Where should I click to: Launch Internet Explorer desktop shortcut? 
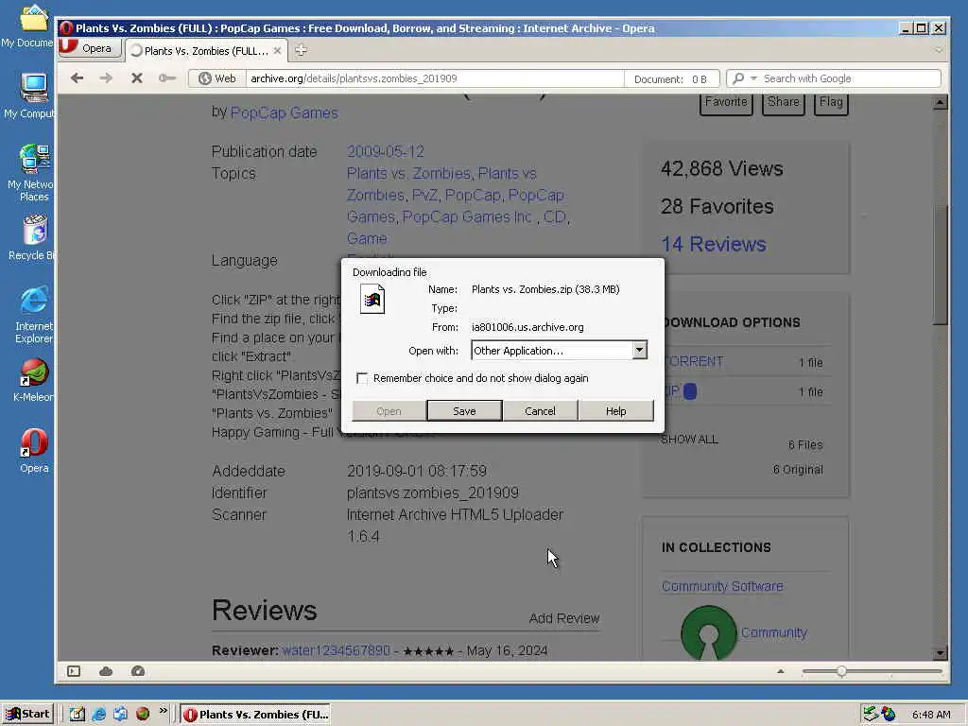[x=33, y=315]
